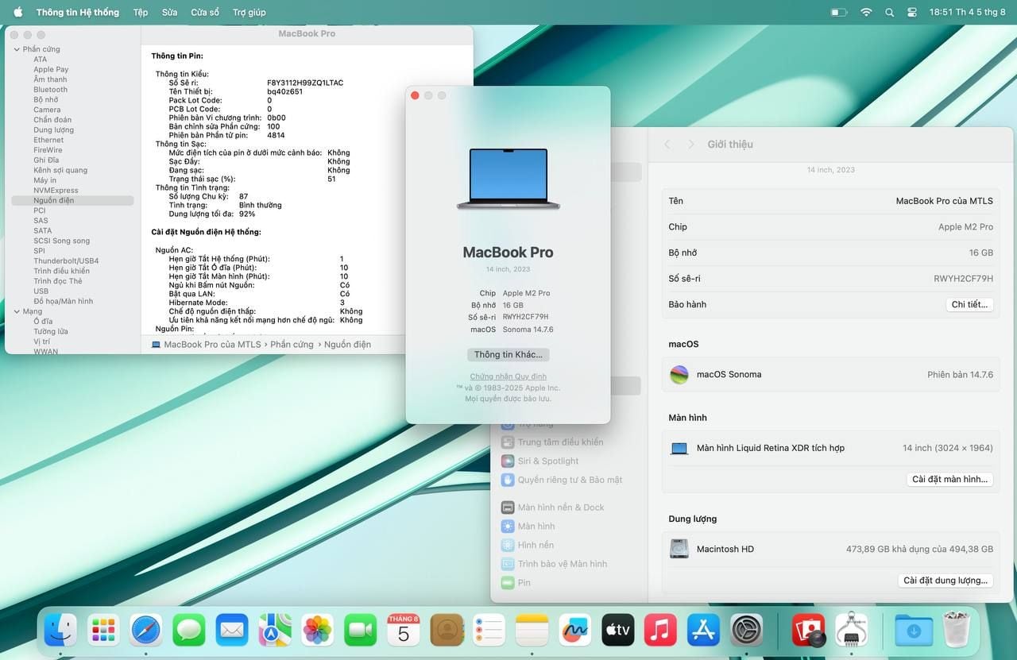Open Music in the Dock
The image size is (1017, 660).
pyautogui.click(x=661, y=631)
